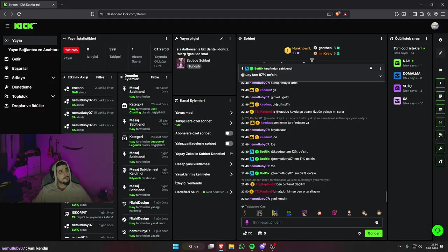Open NAH reward request queue
448x252 pixels.
click(x=410, y=63)
